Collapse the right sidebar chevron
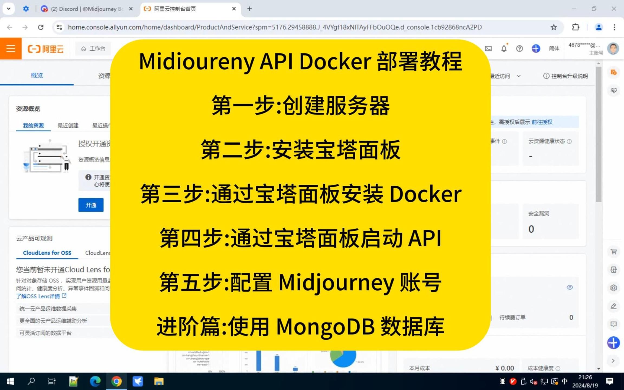624x390 pixels. (613, 361)
